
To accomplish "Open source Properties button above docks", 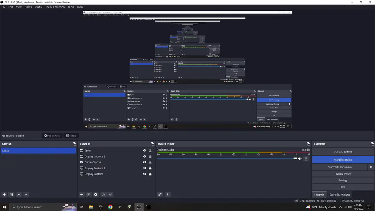I will point(52,136).
